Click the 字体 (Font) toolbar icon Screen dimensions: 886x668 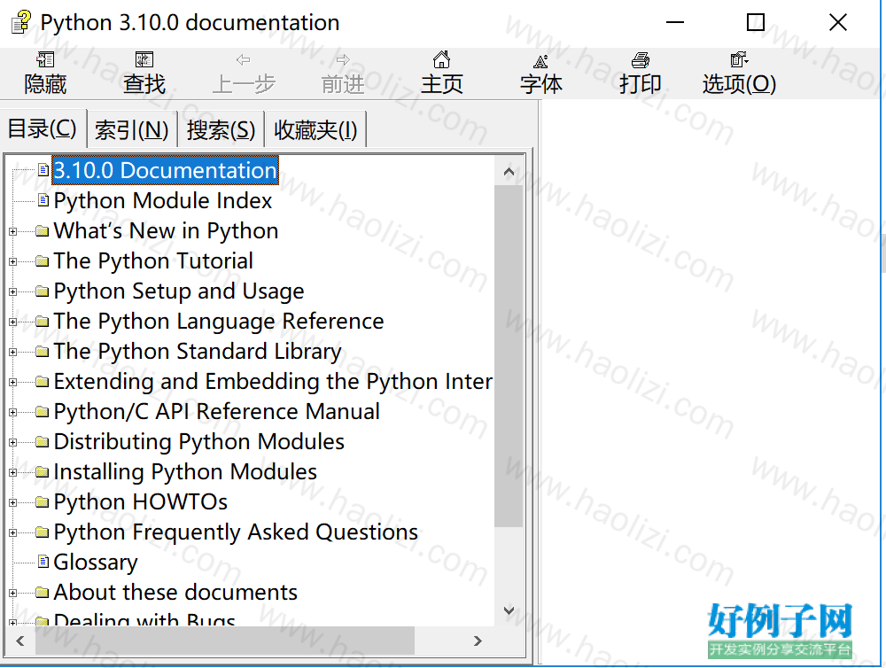[x=540, y=60]
